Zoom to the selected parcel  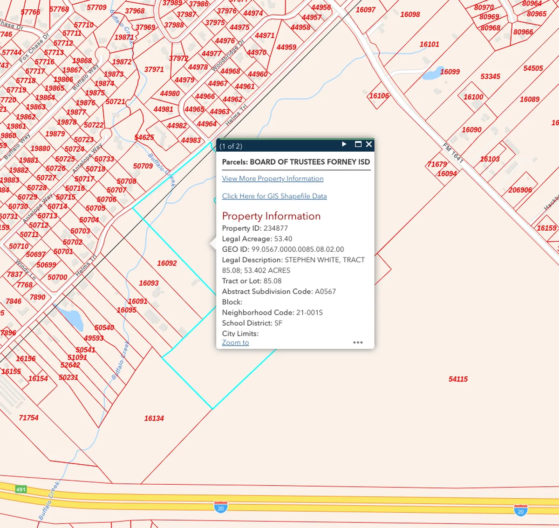coord(235,342)
